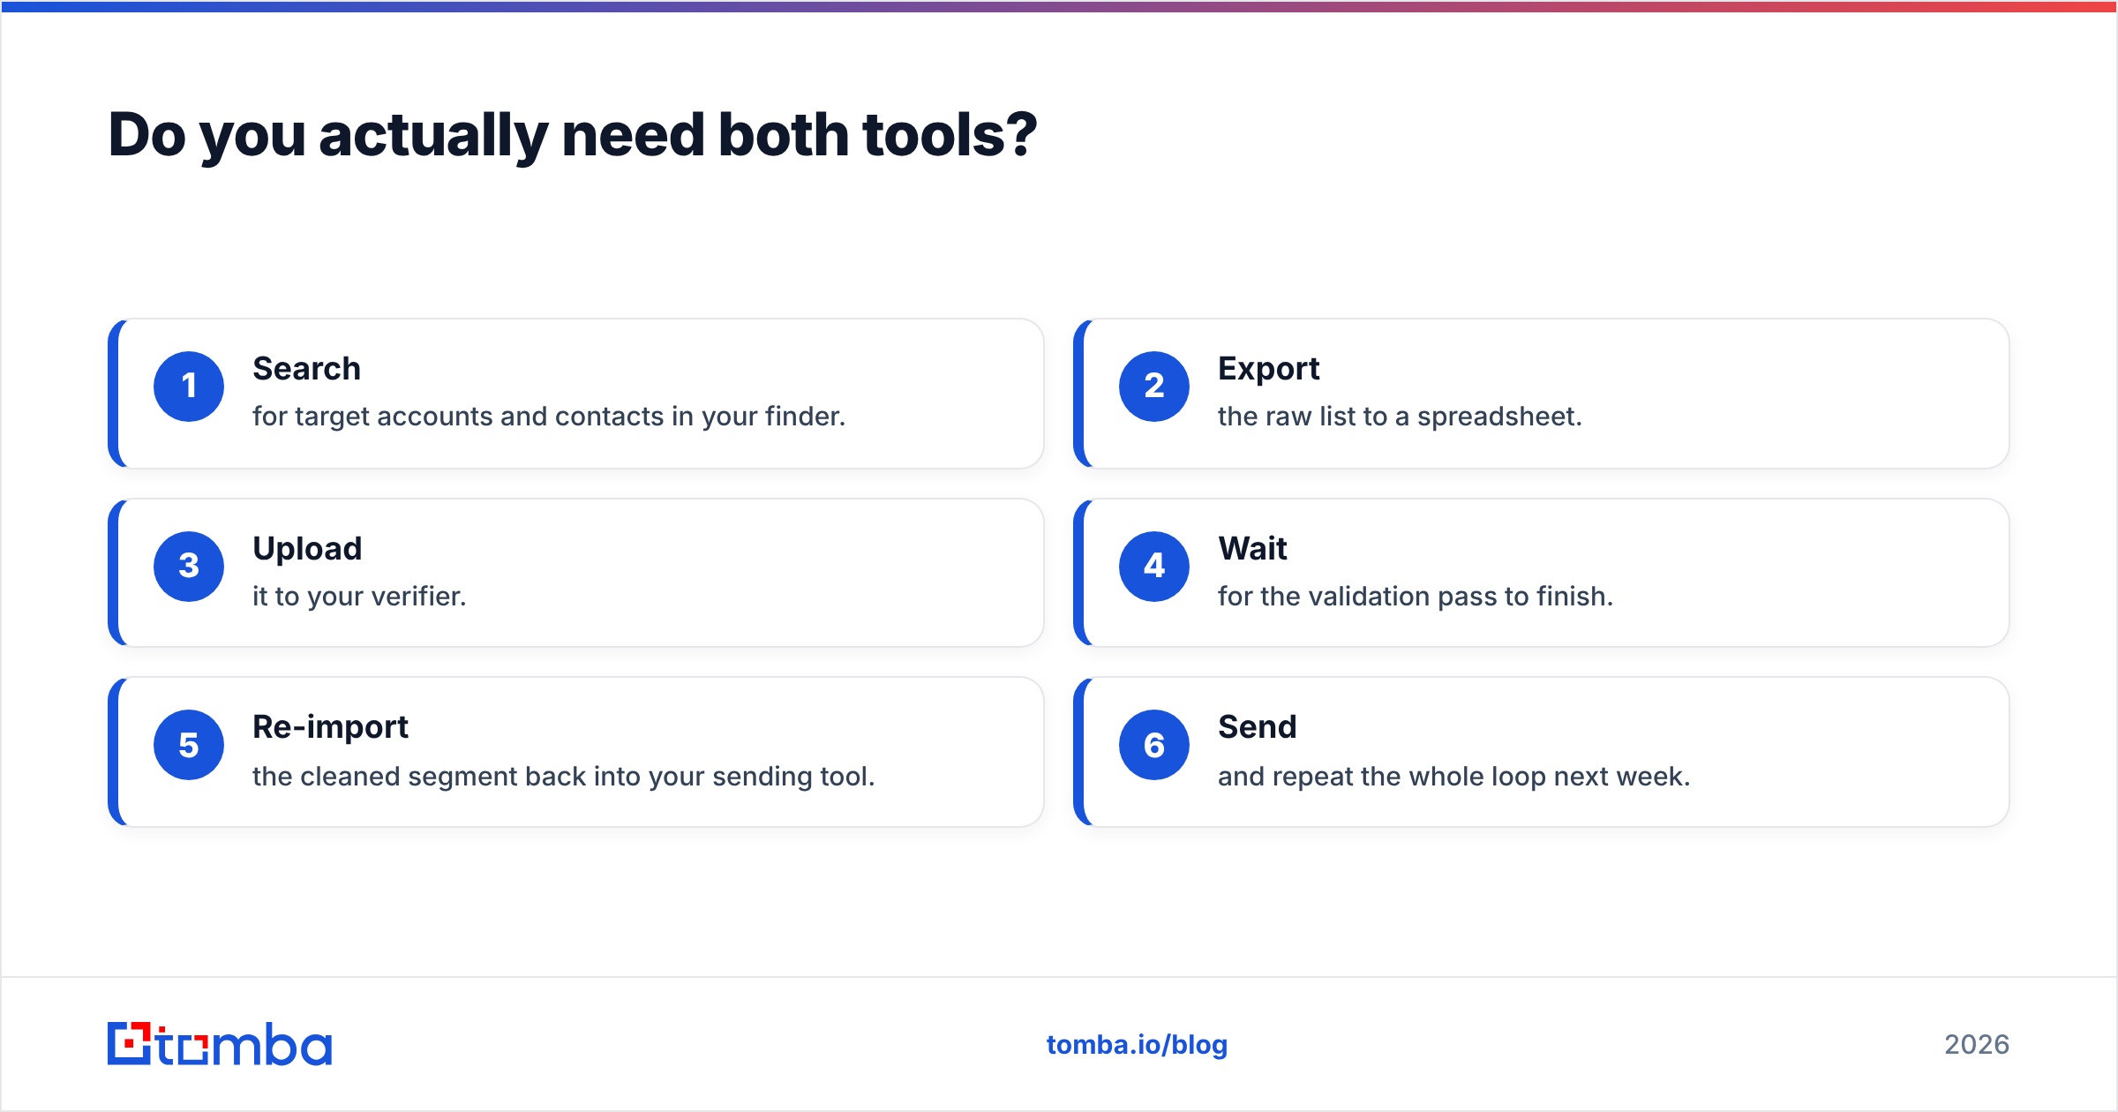Select the "Upload" step title
The image size is (2118, 1112).
(x=307, y=549)
